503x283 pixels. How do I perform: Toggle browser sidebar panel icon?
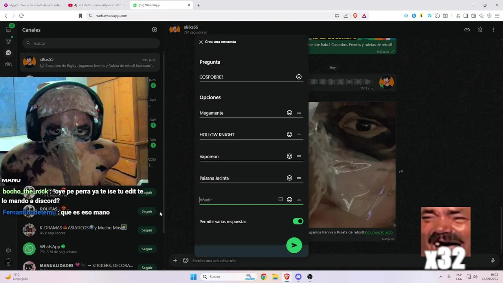tap(466, 16)
